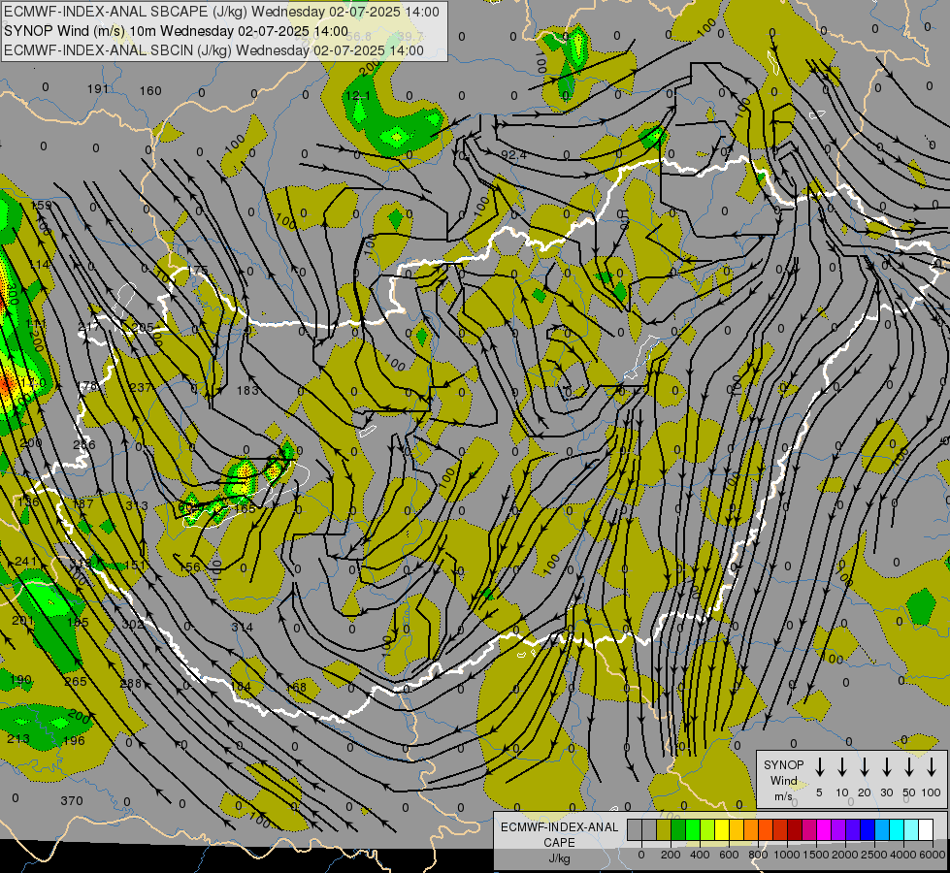Select the dark red CAPE legend swatch
The height and width of the screenshot is (873, 950).
tap(795, 829)
